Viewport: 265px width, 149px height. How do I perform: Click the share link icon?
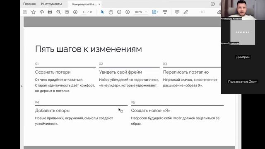click(x=219, y=12)
